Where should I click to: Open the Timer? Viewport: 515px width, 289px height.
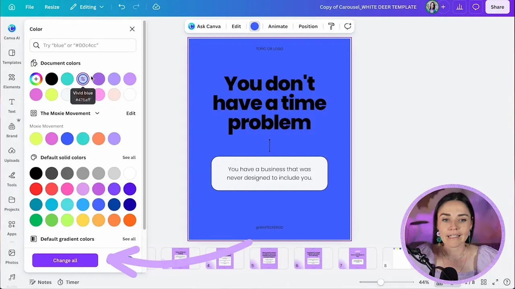[68, 282]
